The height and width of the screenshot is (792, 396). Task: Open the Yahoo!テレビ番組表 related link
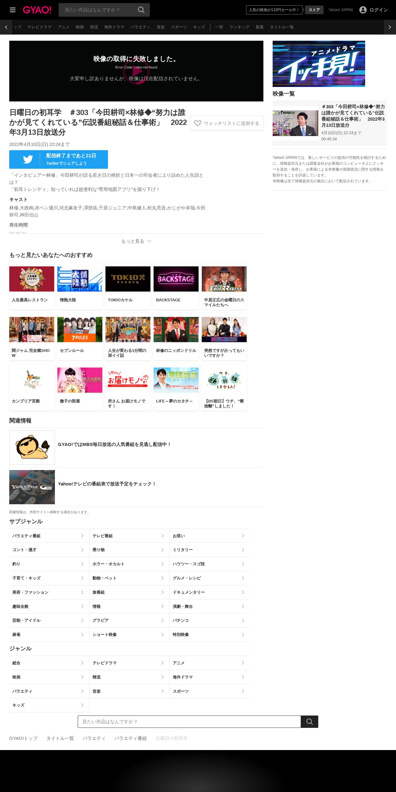click(136, 487)
